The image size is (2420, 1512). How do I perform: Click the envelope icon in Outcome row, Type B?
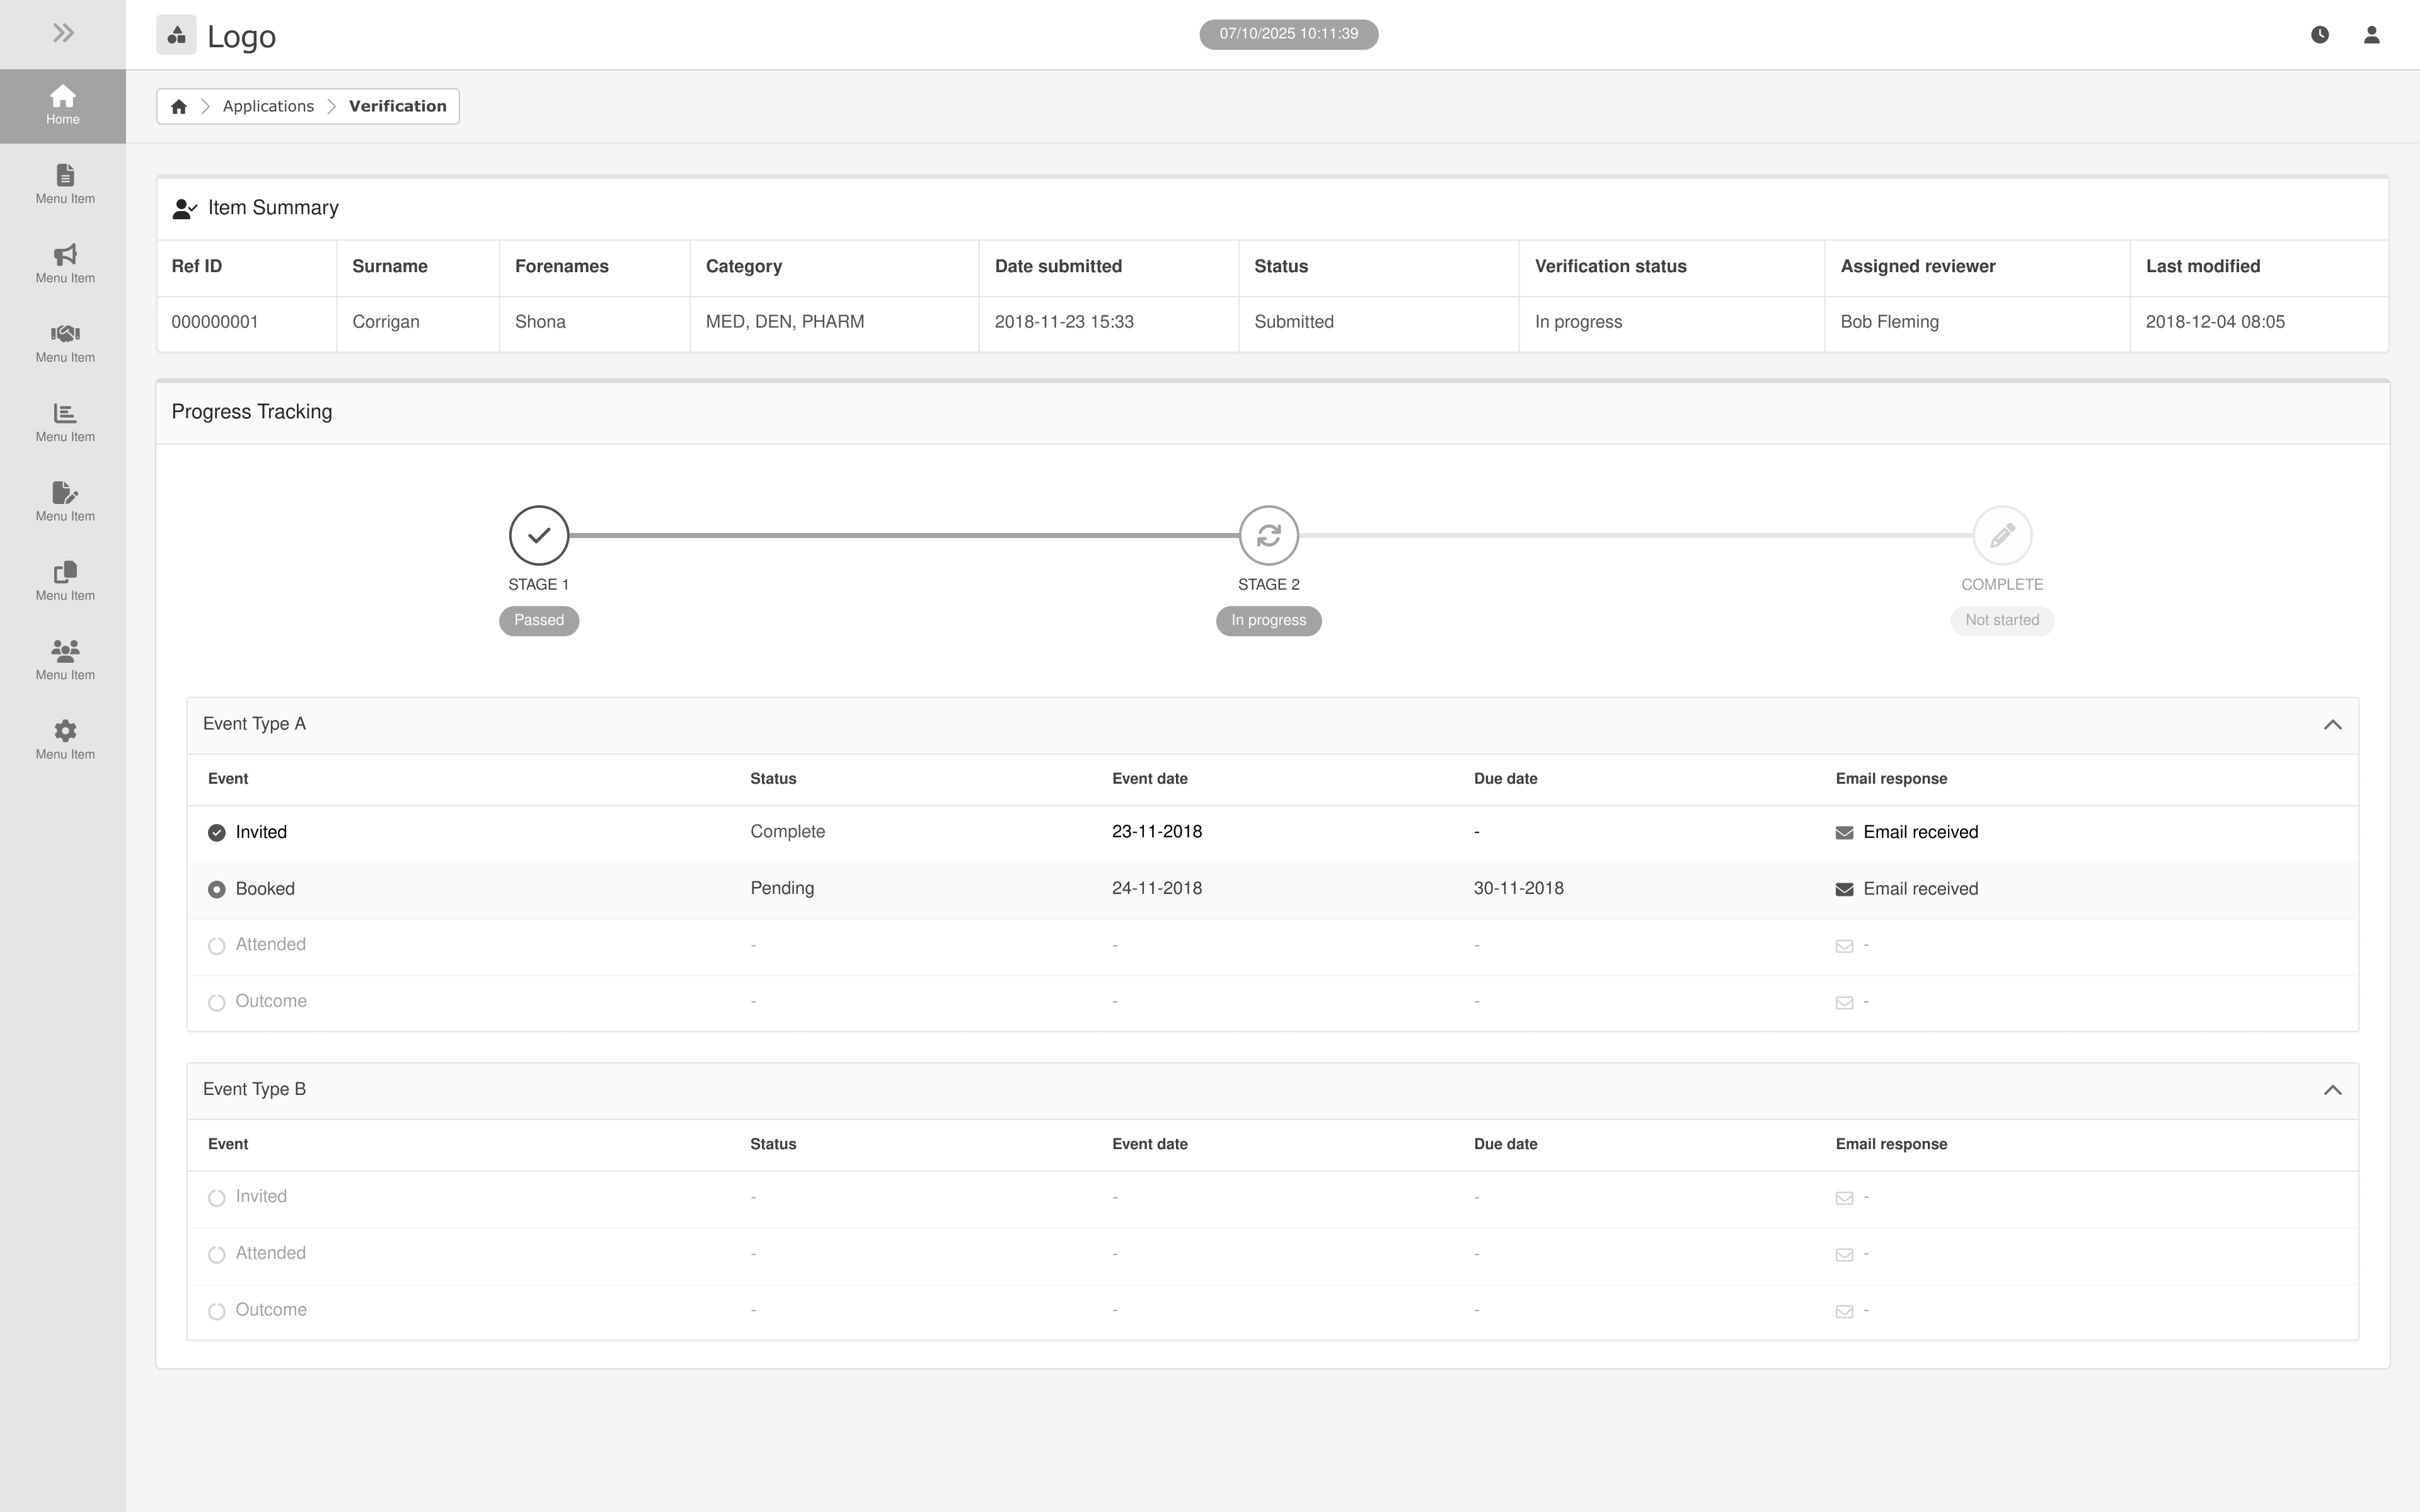point(1844,1312)
